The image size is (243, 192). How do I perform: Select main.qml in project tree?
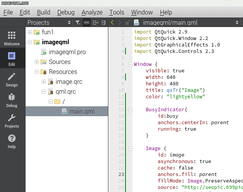point(82,111)
